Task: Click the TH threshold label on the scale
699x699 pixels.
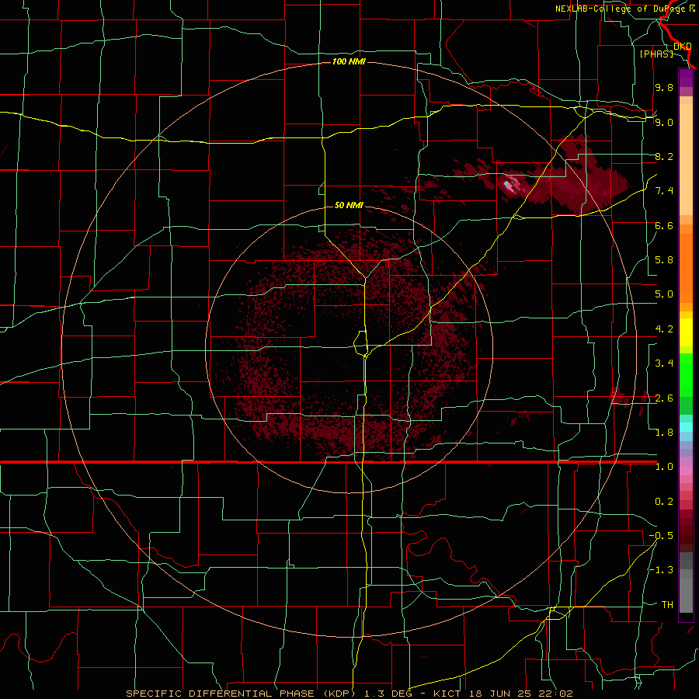Action: click(667, 605)
